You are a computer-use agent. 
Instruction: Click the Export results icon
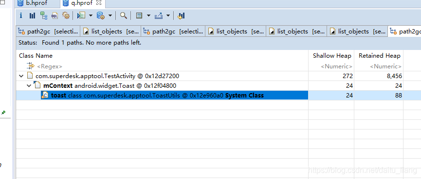pyautogui.click(x=159, y=16)
